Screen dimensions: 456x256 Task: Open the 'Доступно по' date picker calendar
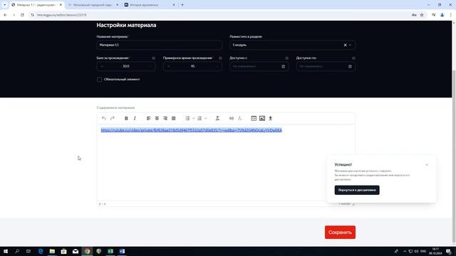350,66
